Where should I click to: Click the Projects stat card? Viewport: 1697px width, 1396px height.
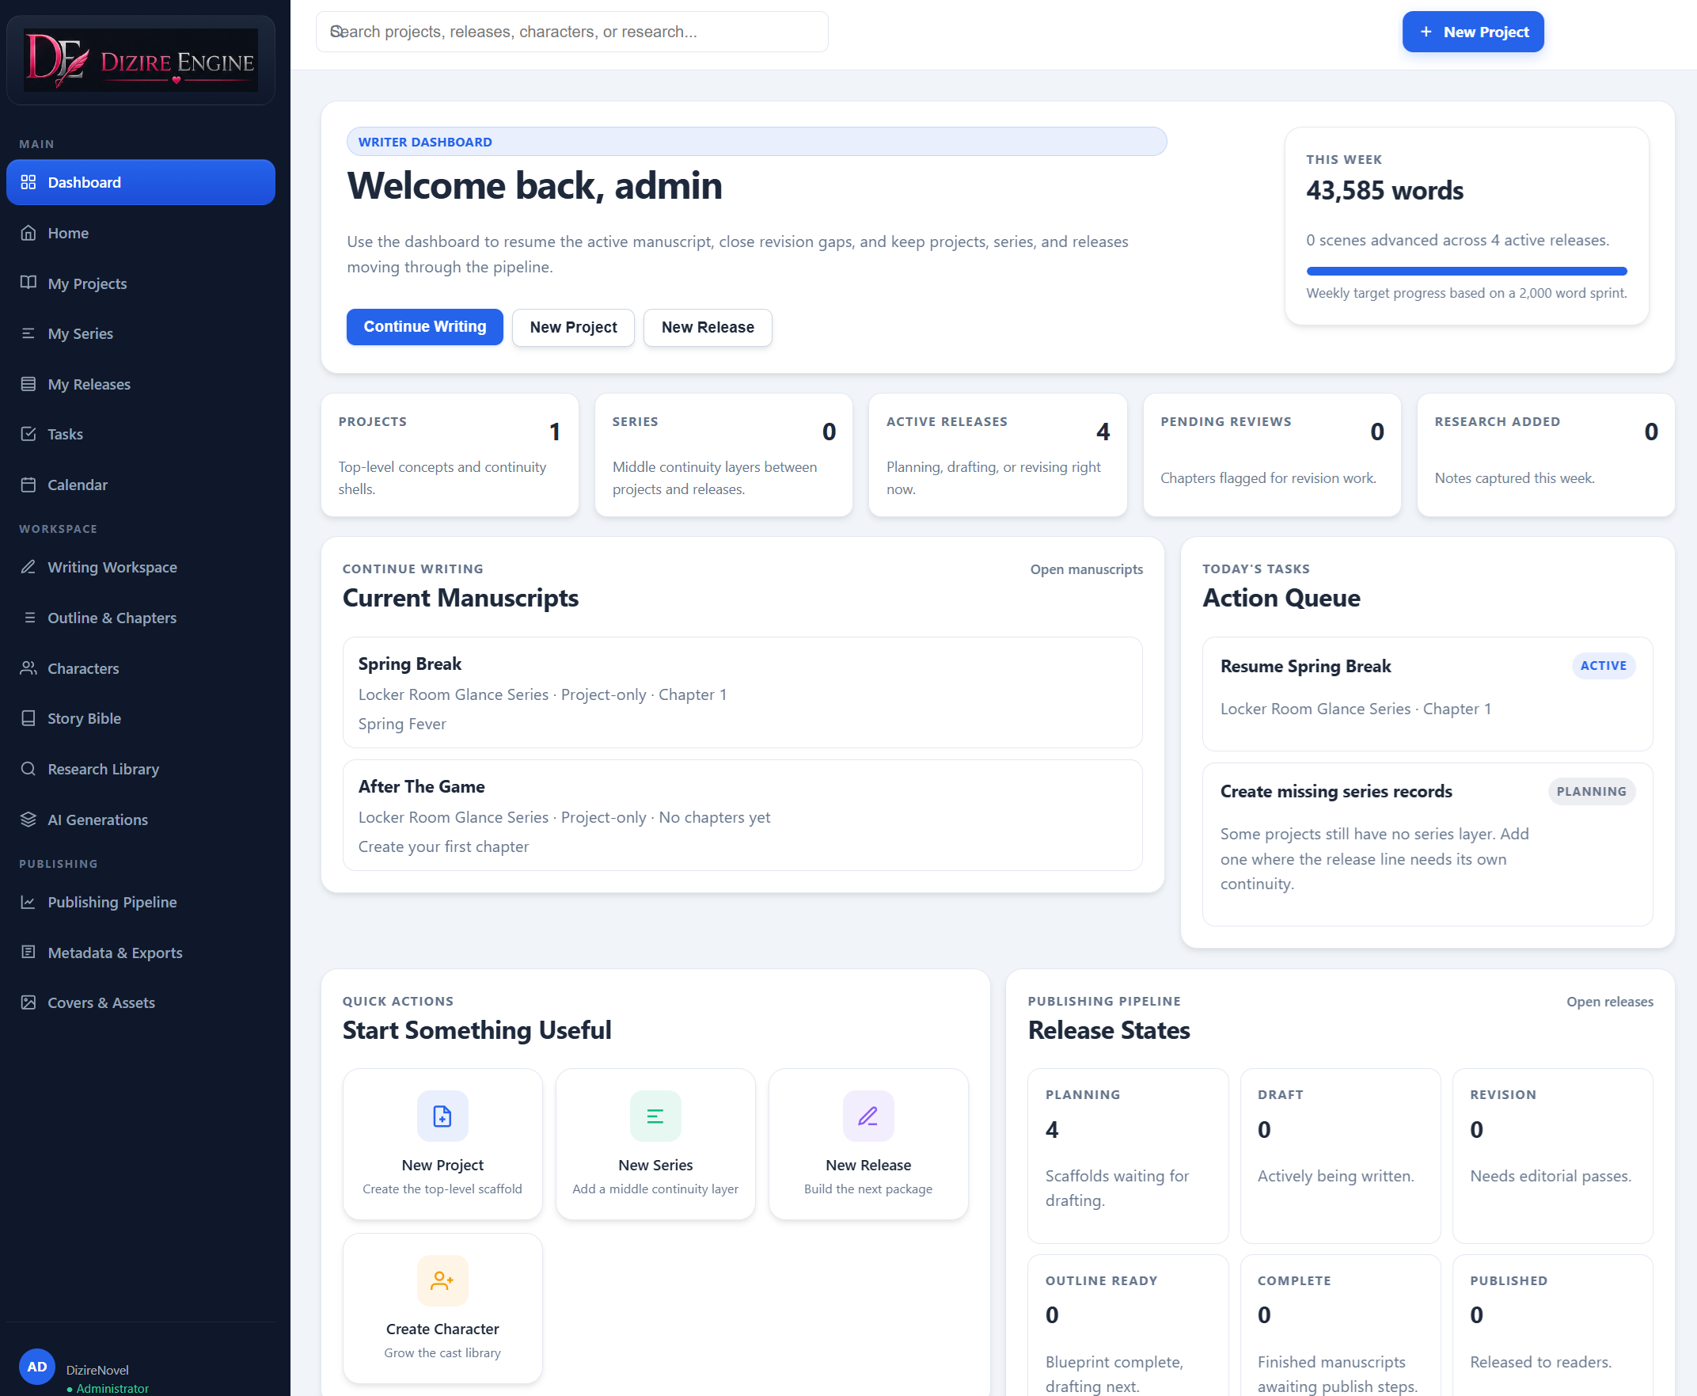450,455
